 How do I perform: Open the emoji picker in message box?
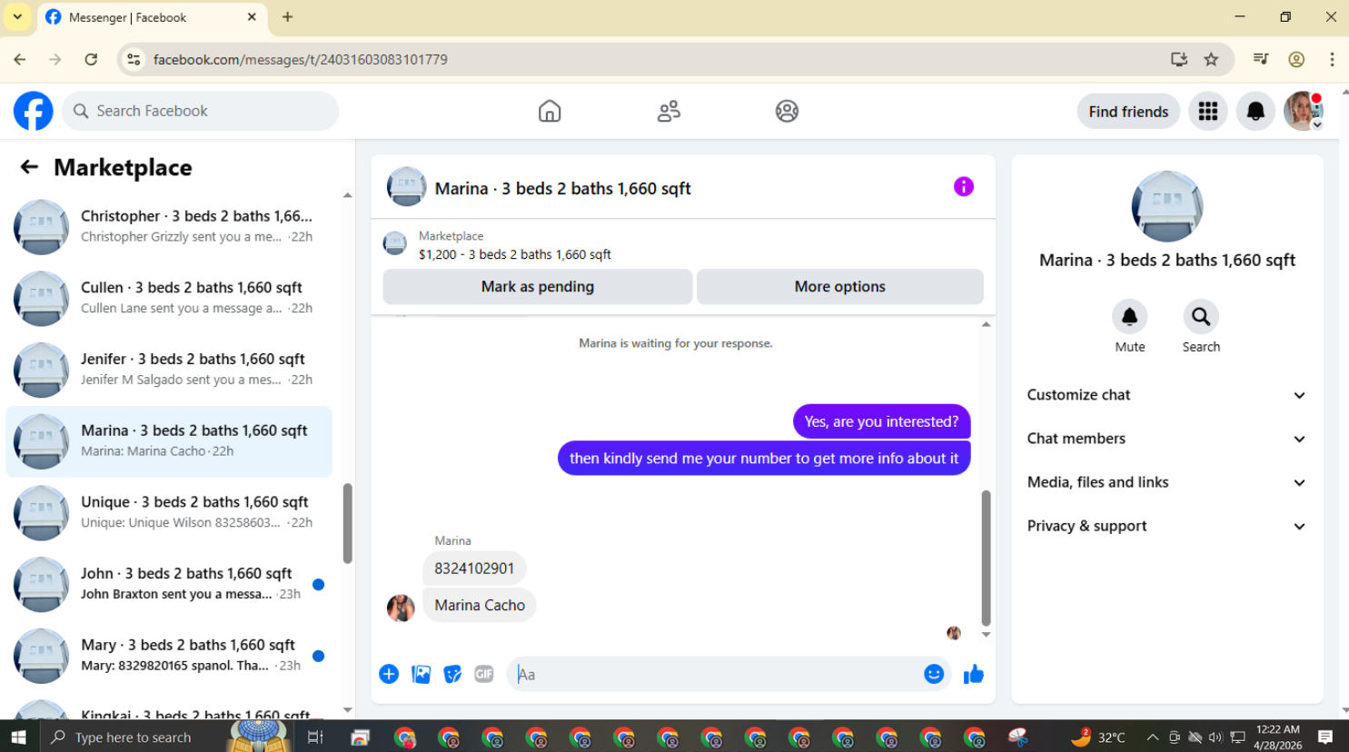934,674
